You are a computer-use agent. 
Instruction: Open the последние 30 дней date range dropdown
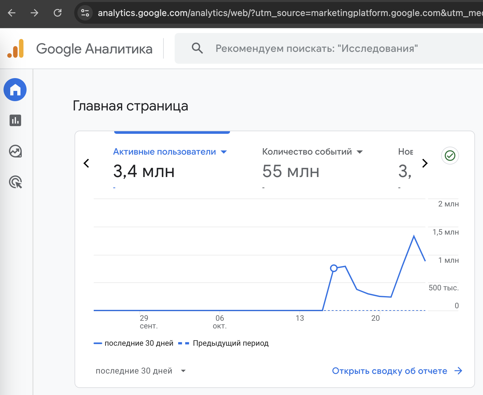coord(141,371)
